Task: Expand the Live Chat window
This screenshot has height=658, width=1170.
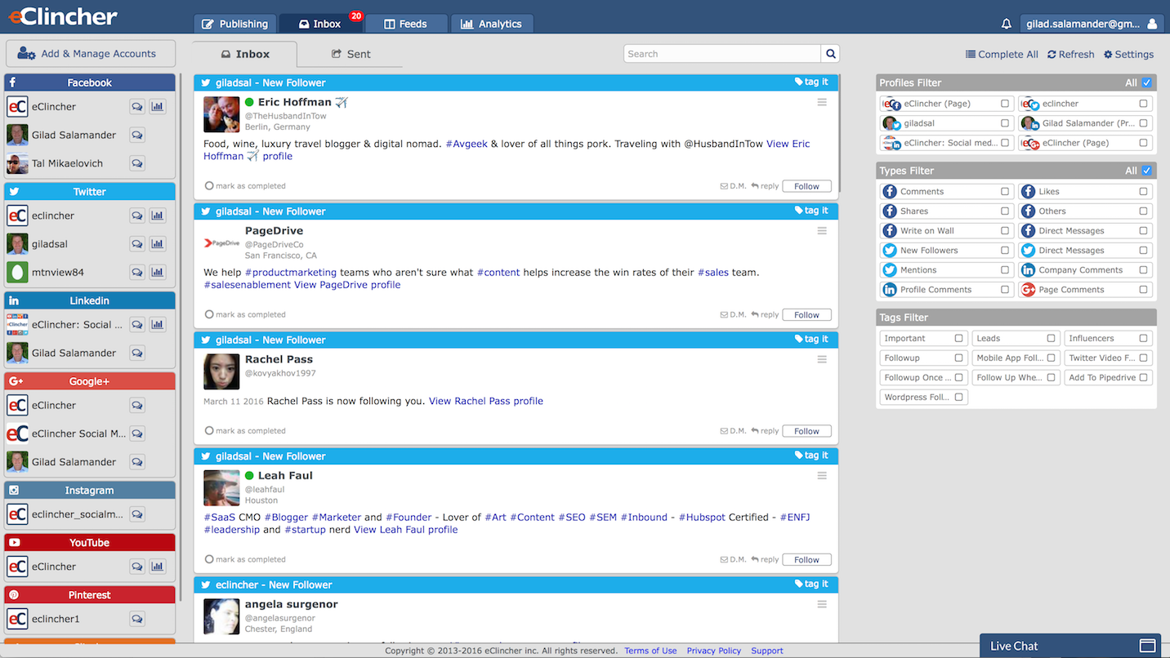Action: coord(1147,646)
